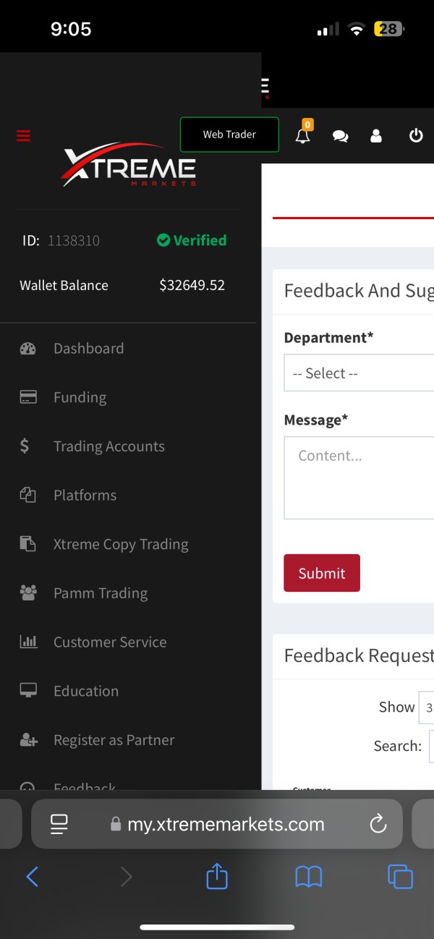Screen dimensions: 434x939
Task: Show Safari open tabs icon
Action: pos(400,877)
